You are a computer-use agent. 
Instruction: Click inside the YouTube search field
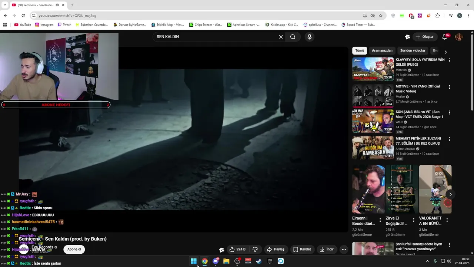217,37
